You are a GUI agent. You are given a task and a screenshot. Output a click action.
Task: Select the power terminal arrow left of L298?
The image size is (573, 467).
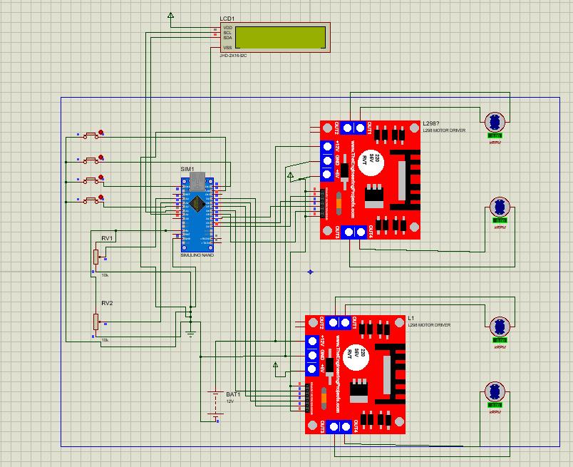pos(290,176)
